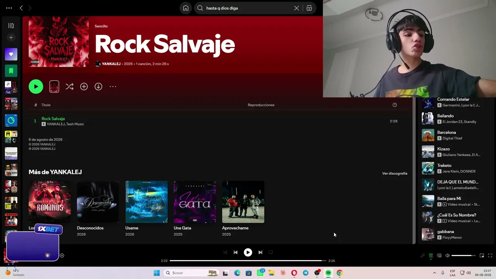Toggle the lyrics microphone icon

click(423, 256)
